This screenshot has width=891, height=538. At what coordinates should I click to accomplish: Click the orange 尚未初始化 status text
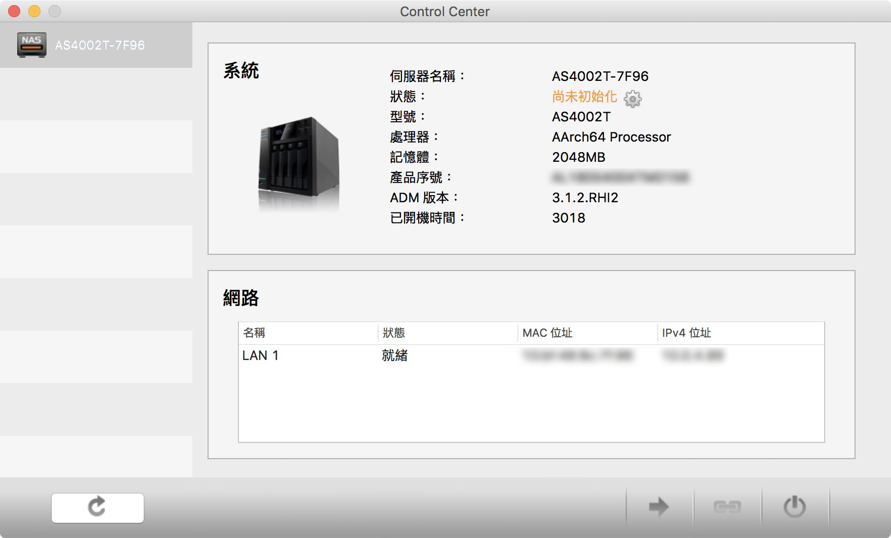584,97
